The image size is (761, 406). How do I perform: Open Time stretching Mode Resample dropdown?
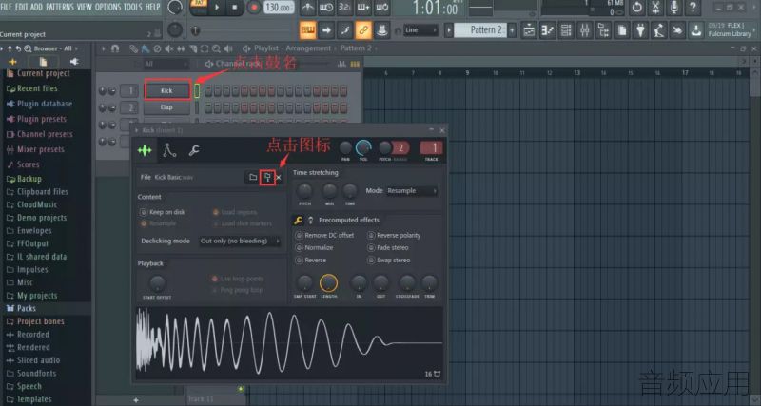point(412,191)
